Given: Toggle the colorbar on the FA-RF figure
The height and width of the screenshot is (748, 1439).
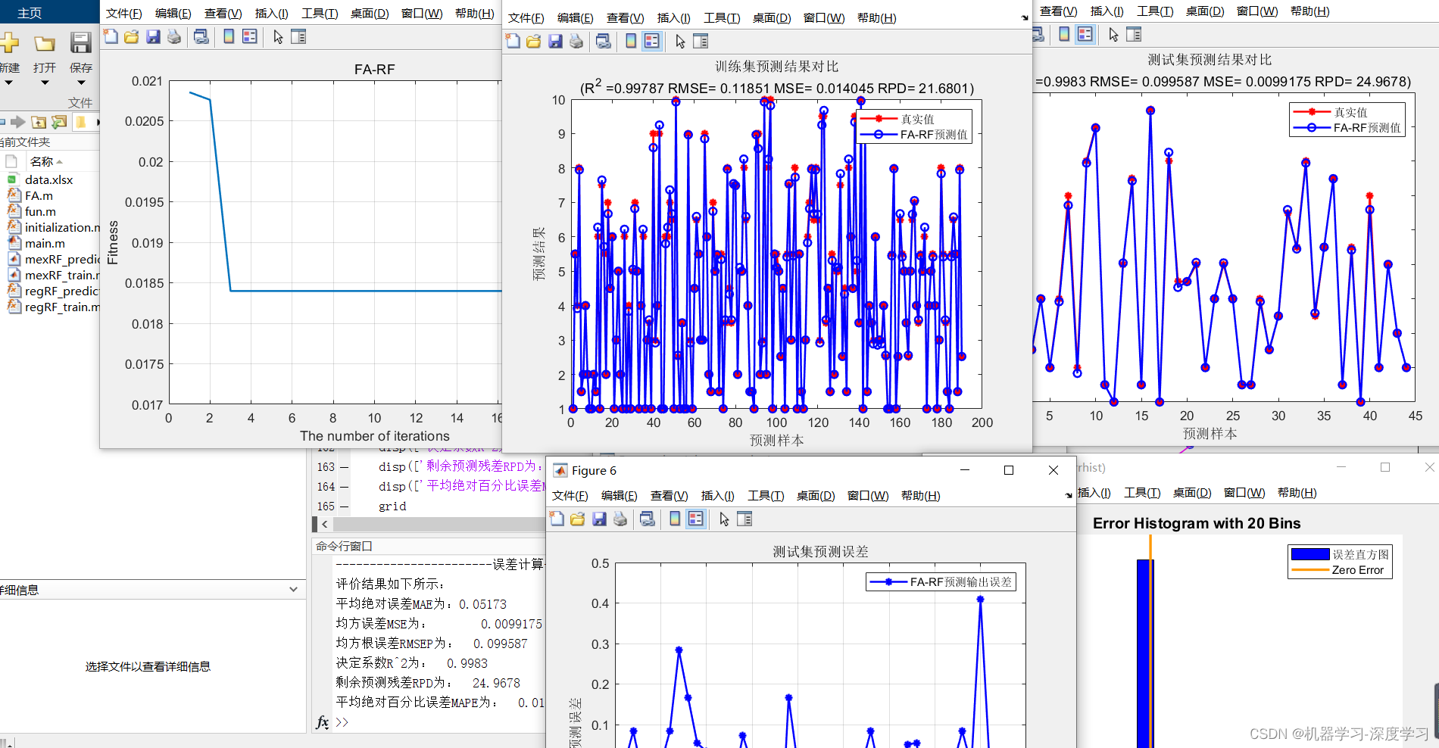Looking at the screenshot, I should [228, 36].
